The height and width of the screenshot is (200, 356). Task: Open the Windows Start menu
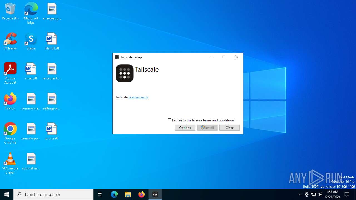[x=7, y=194]
